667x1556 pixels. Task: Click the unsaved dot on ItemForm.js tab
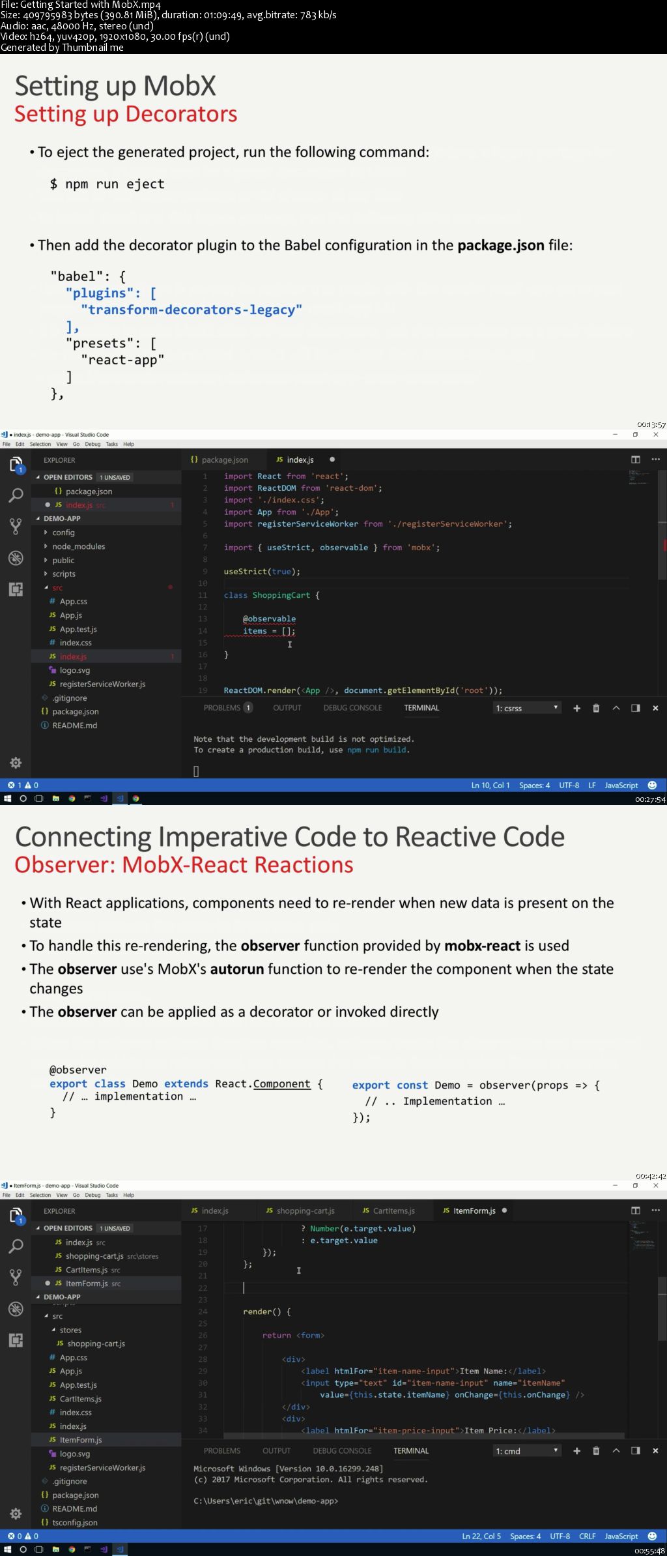tap(504, 1211)
